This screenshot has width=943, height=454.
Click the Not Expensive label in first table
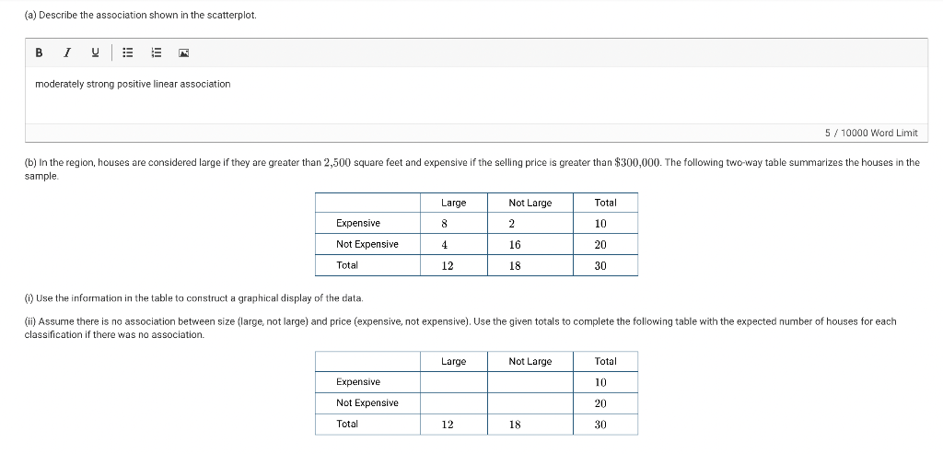tap(367, 244)
